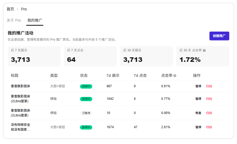Viewport: 237px width, 144px height.
Task: Switch to the 关于 Pro tab
Action: (x=14, y=20)
